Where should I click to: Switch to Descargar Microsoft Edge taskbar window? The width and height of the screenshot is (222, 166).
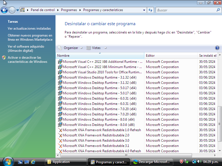coord(152,162)
